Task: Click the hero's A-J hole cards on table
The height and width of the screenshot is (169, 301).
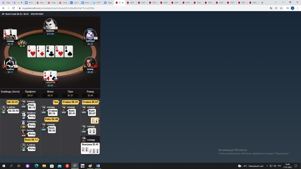Action: tap(50, 76)
